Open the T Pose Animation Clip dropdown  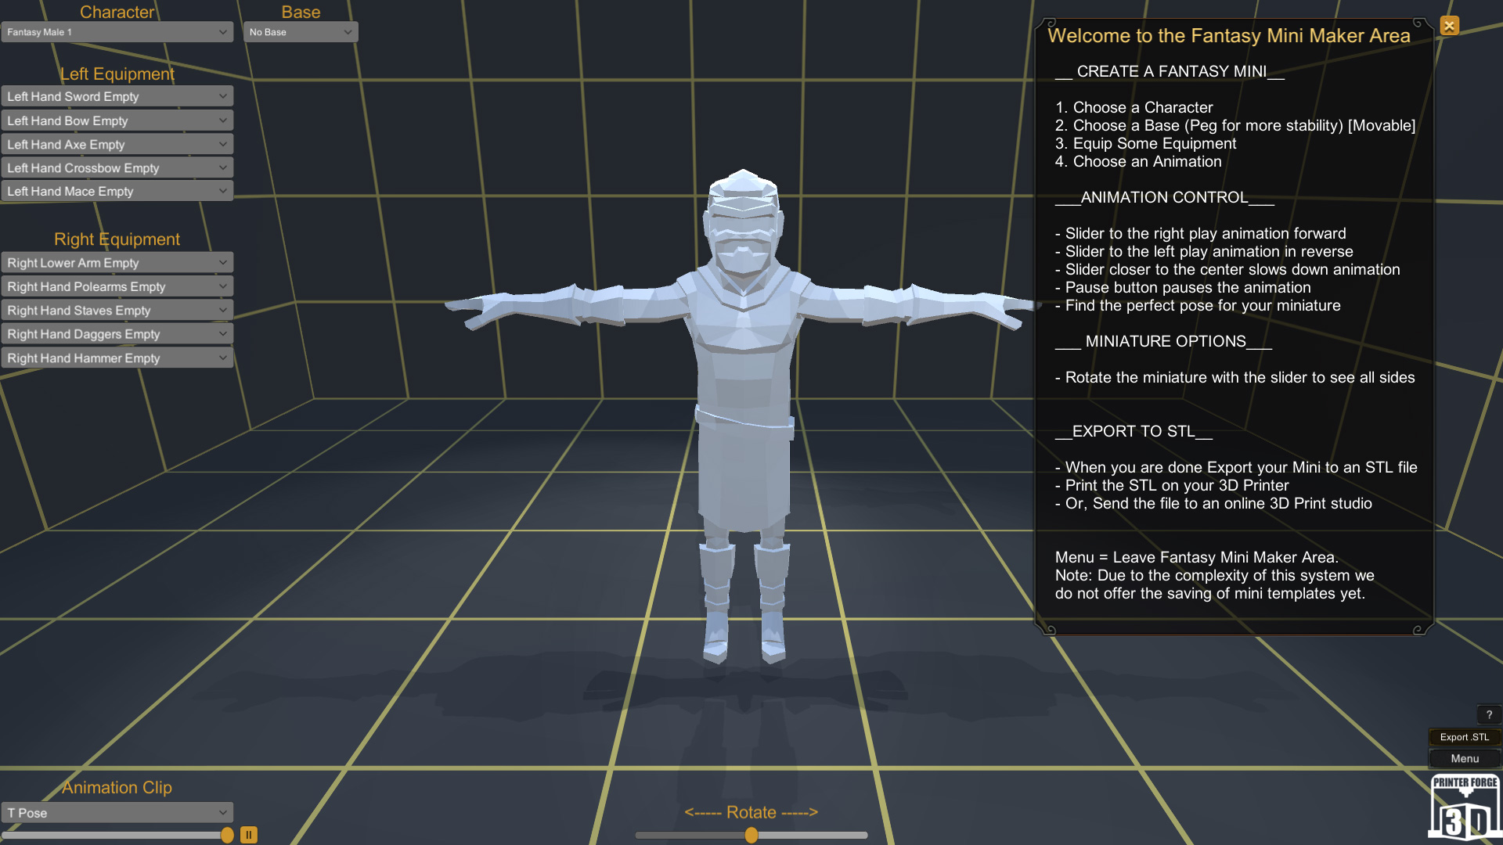click(117, 812)
